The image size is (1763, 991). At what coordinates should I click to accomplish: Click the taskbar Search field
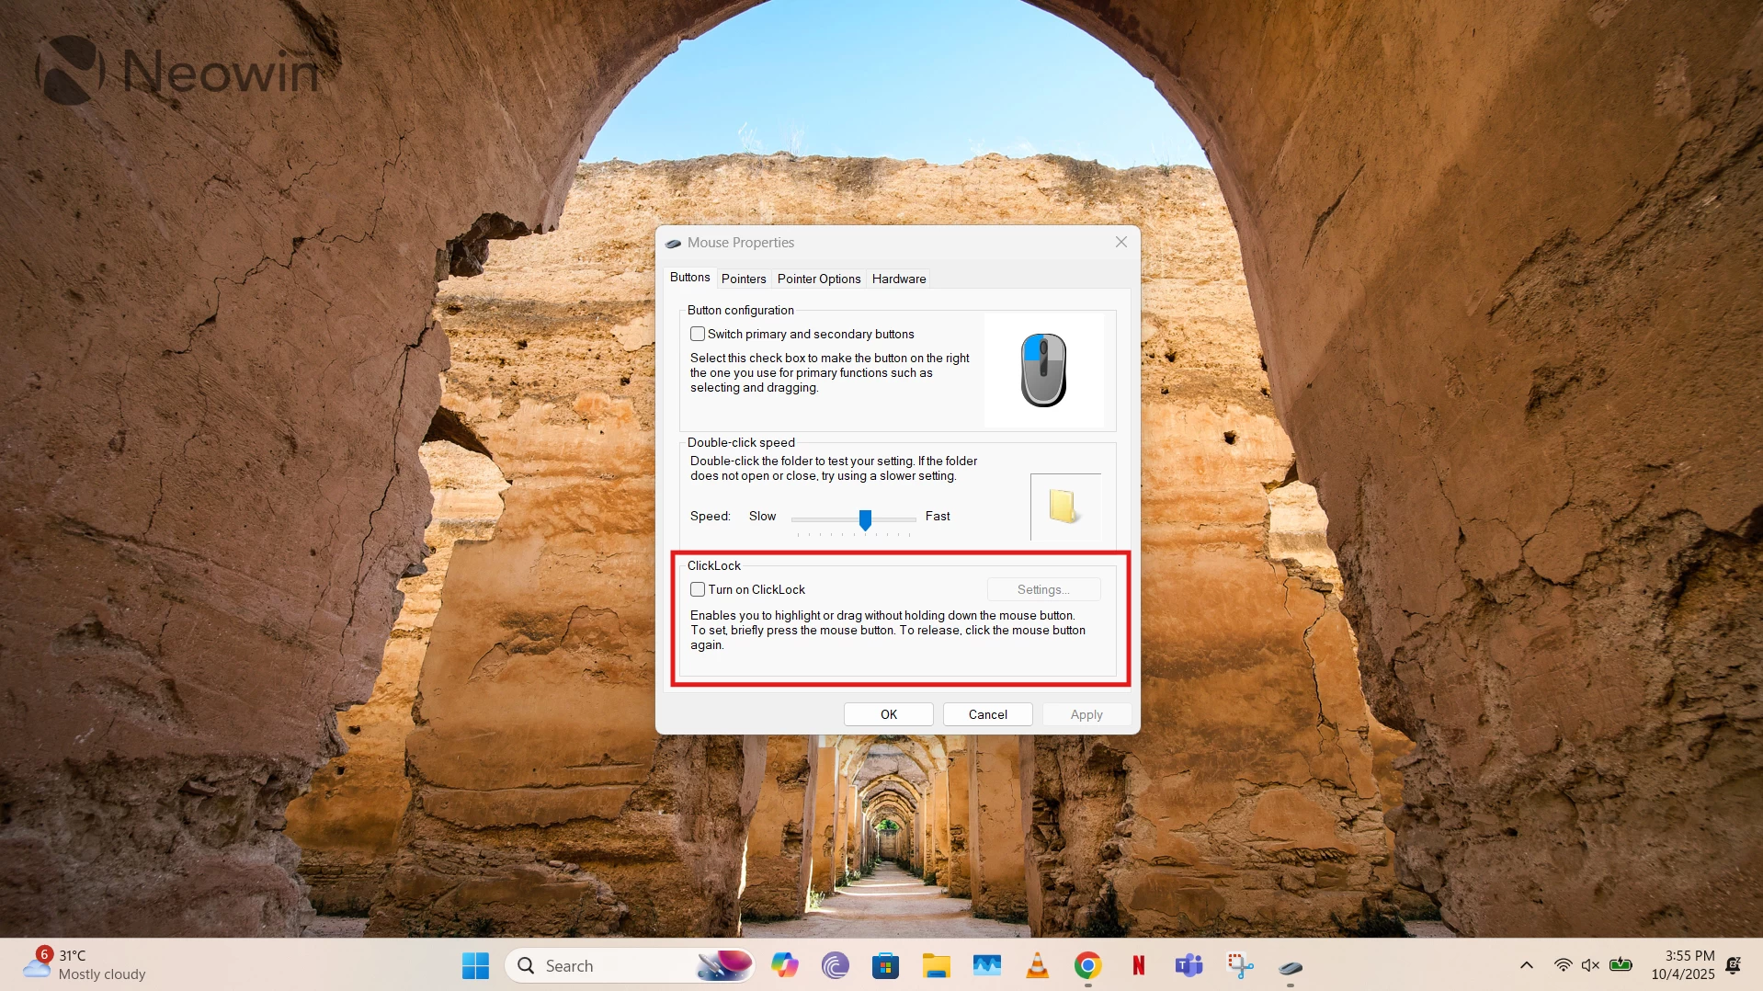click(x=630, y=965)
